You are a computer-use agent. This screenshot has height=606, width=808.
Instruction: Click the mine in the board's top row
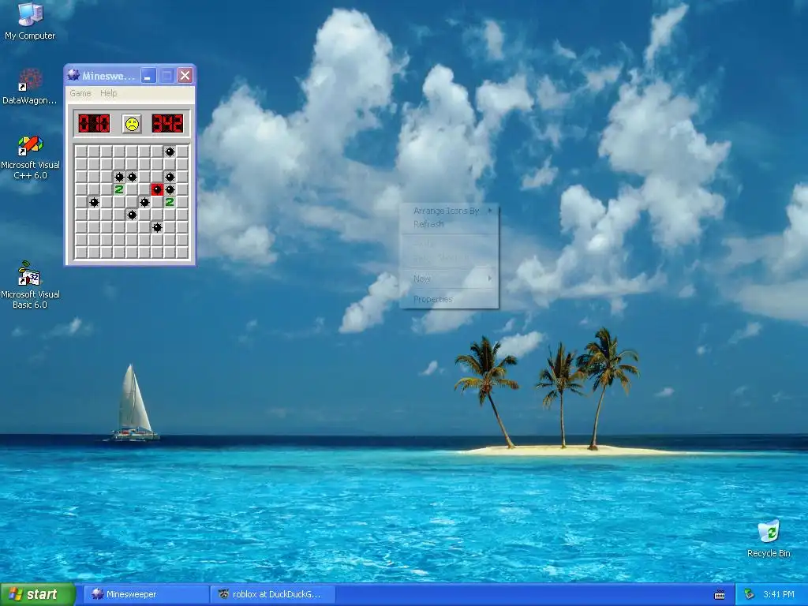(170, 151)
